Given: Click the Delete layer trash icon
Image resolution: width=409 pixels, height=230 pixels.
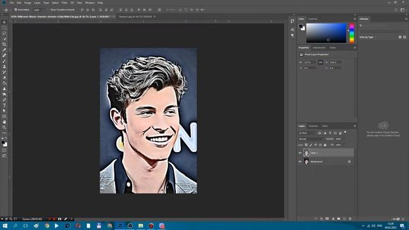Looking at the screenshot, I should (x=350, y=218).
